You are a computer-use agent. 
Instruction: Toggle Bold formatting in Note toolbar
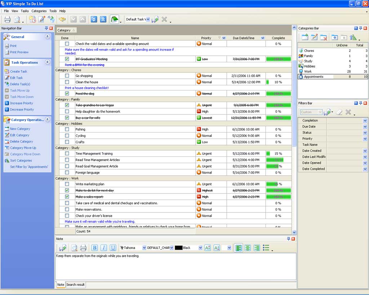click(x=94, y=248)
